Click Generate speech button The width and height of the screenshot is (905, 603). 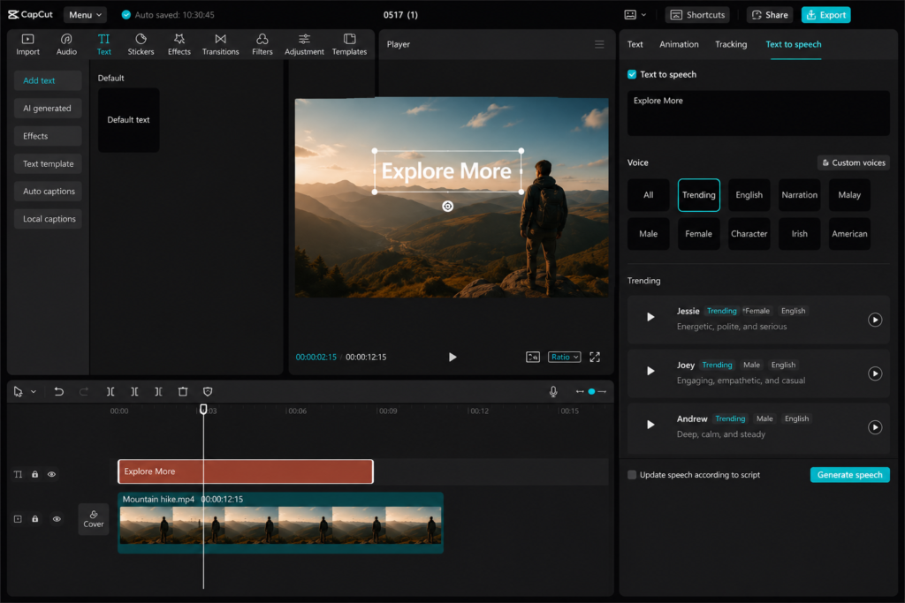(x=849, y=474)
